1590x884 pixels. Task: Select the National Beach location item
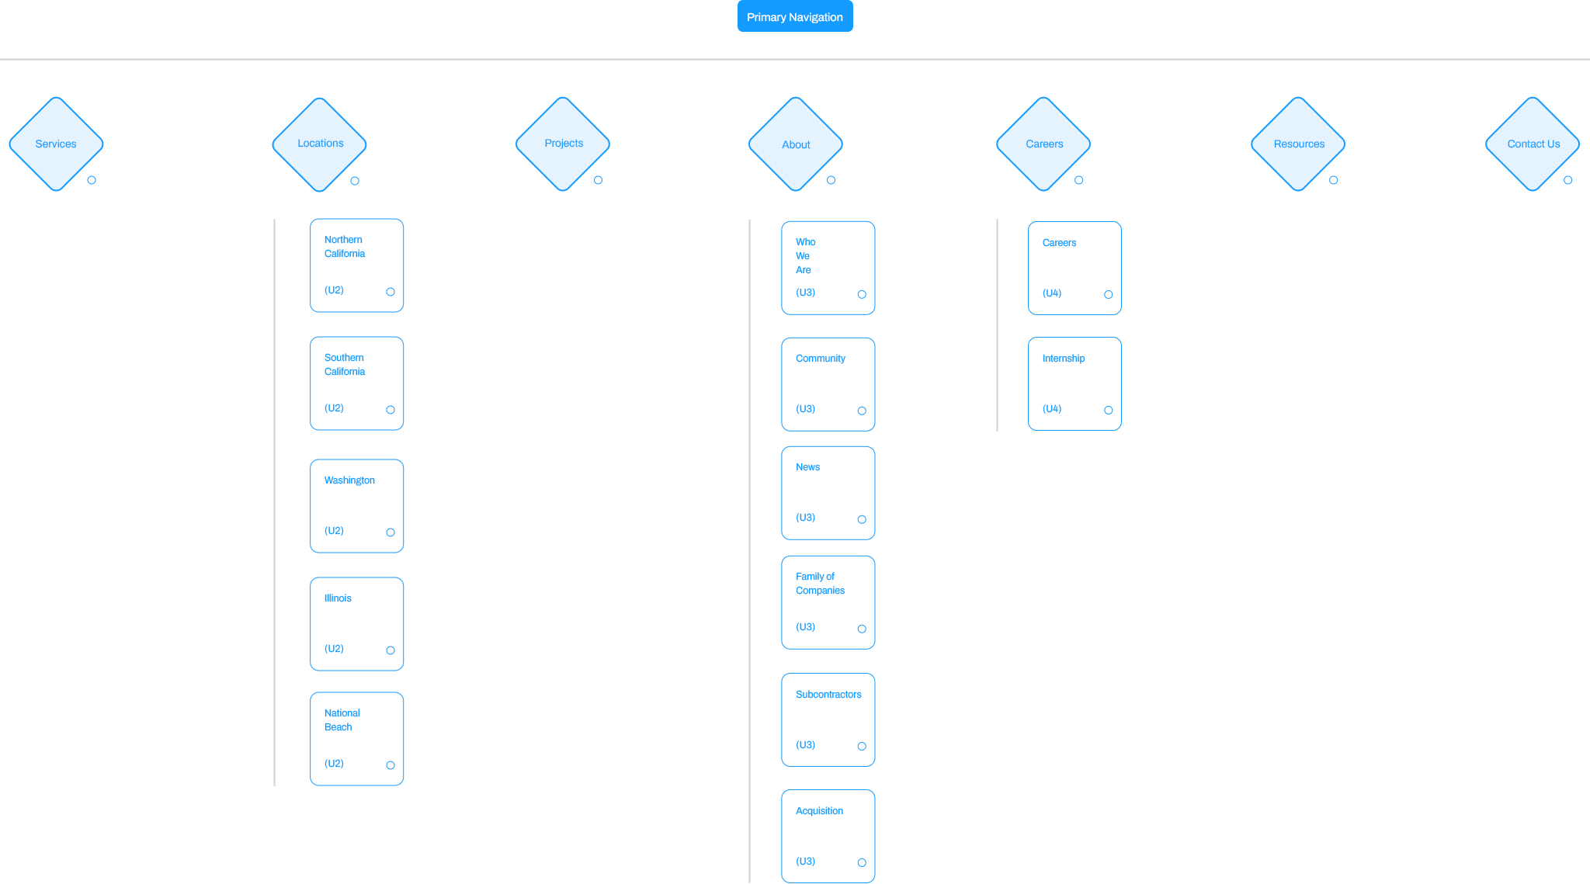pyautogui.click(x=357, y=737)
